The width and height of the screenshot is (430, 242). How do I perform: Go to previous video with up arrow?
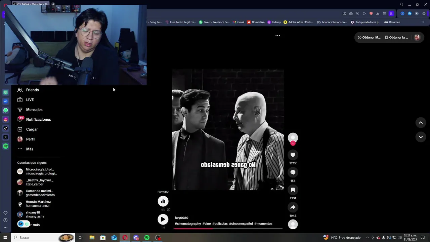coord(421,123)
